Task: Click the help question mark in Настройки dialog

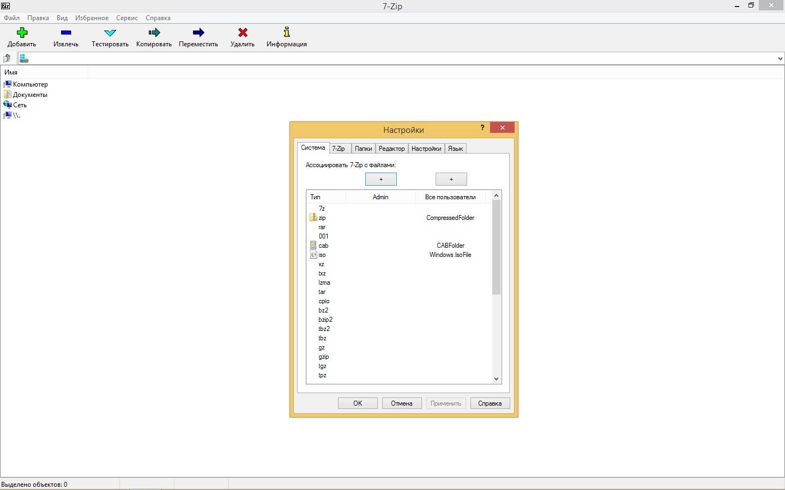Action: tap(482, 127)
